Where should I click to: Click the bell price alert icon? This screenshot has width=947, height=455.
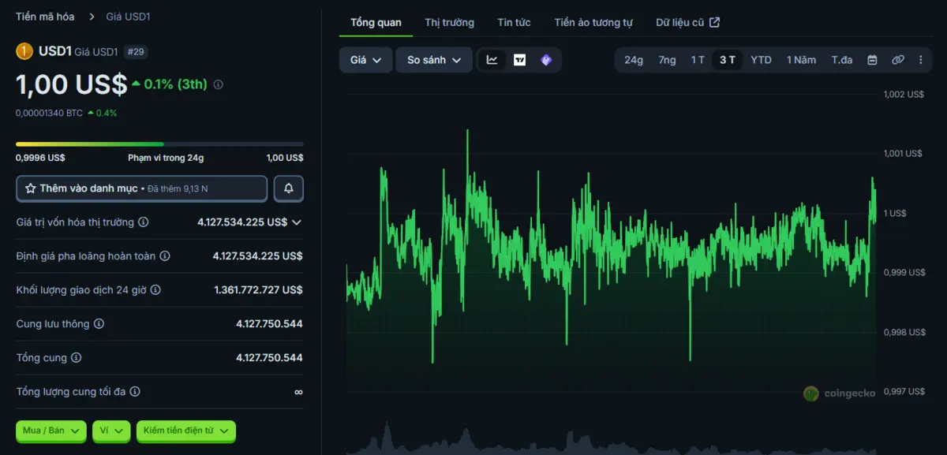[x=288, y=188]
